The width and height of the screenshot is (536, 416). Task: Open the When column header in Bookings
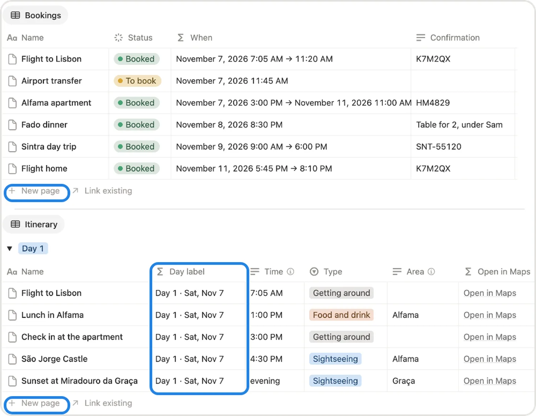point(195,38)
